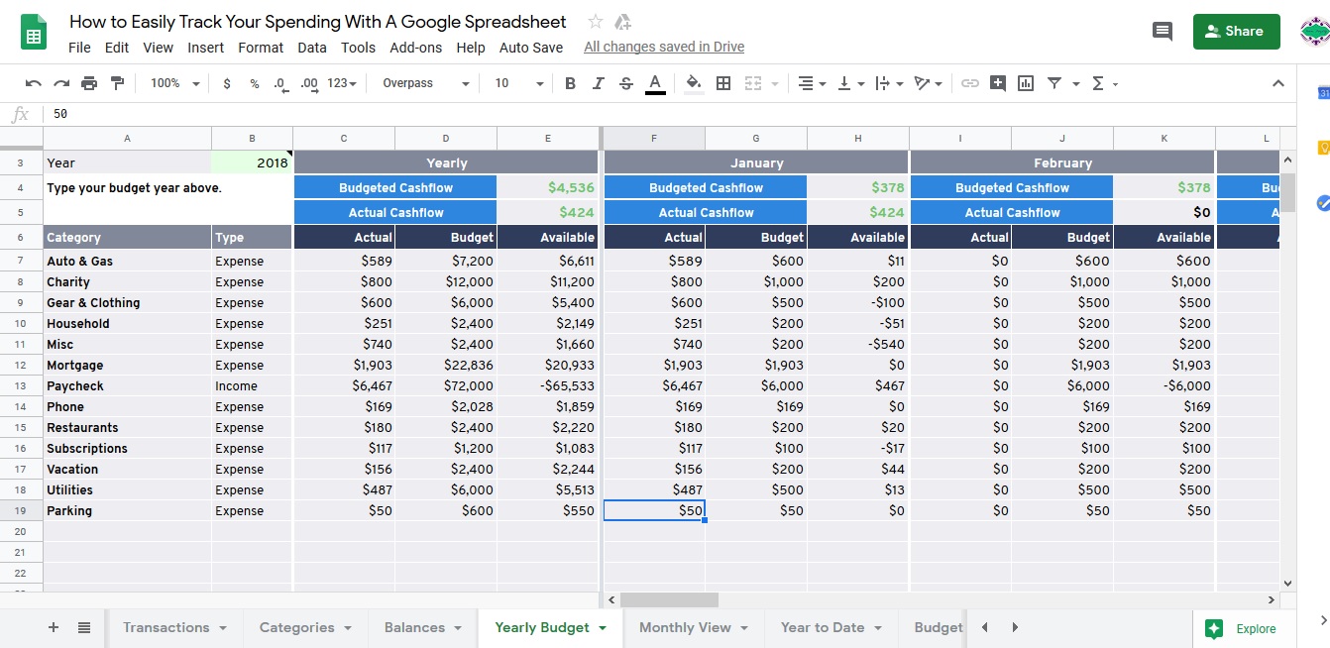Open the more number formats menu
Screen dimensions: 1330x648
point(340,83)
